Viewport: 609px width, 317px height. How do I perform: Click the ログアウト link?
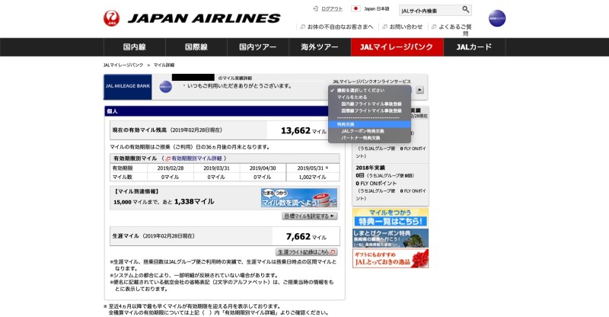[x=332, y=8]
